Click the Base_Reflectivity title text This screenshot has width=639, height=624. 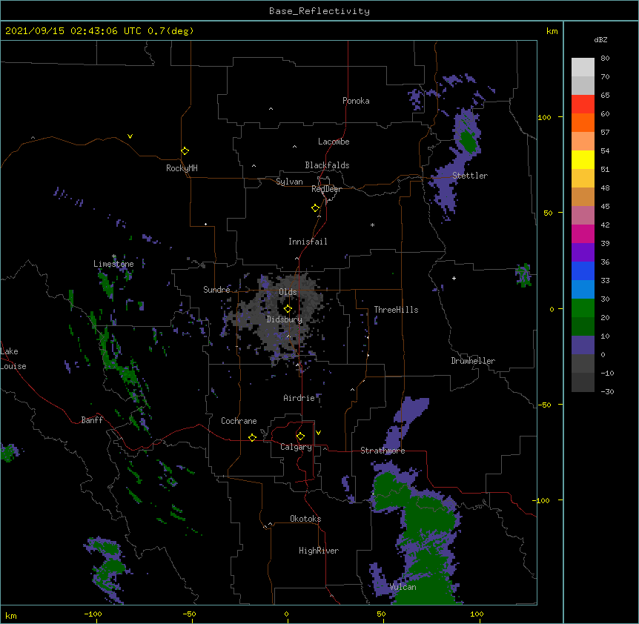coord(319,11)
